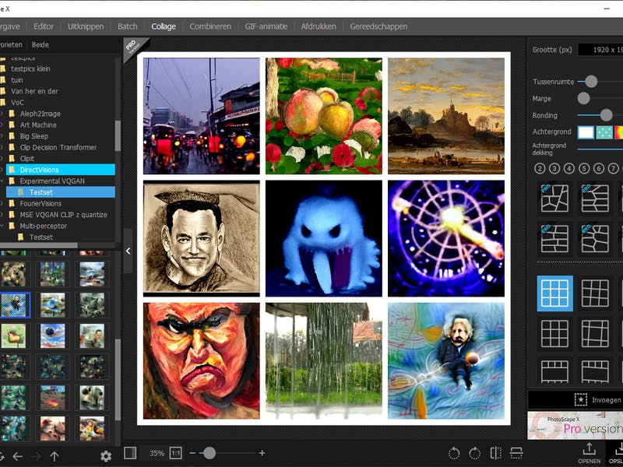The height and width of the screenshot is (467, 623).
Task: Select the castle landscape collage image
Action: click(x=446, y=116)
